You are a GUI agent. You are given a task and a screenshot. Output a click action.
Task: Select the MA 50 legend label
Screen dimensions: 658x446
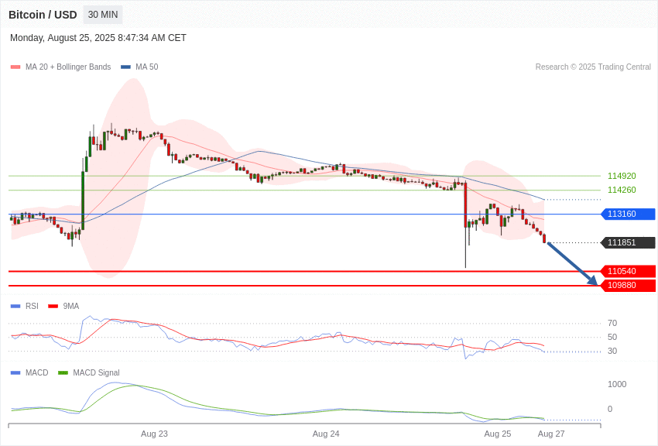[147, 67]
